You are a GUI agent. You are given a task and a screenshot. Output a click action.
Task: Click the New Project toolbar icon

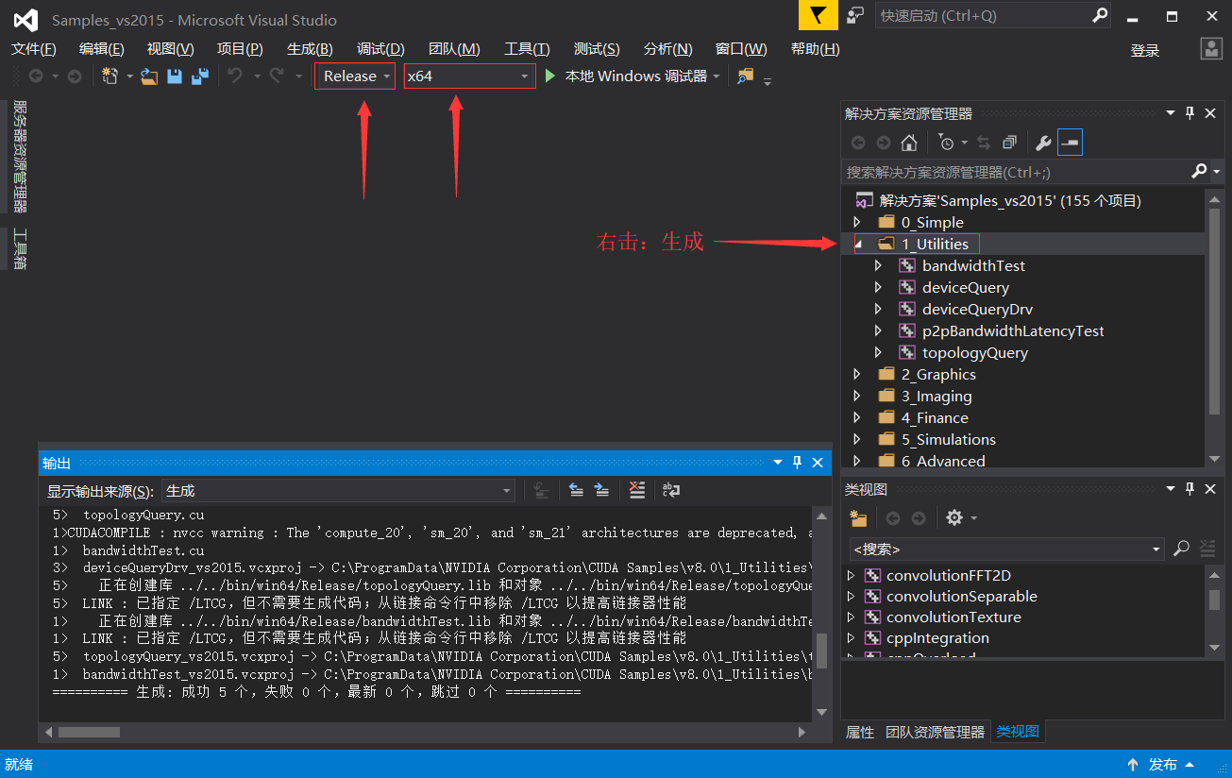pos(110,76)
